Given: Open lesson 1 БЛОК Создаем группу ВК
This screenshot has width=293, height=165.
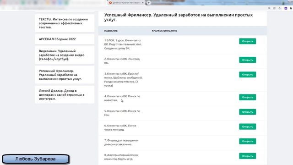Looking at the screenshot, I should click(x=247, y=41).
